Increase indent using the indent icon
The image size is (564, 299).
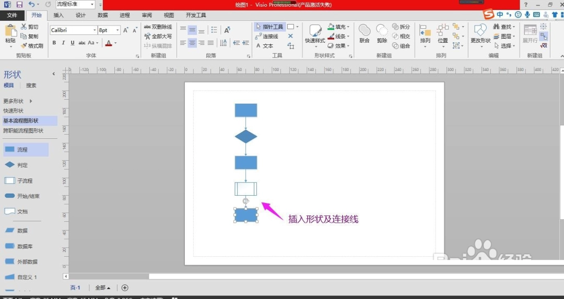tap(245, 43)
